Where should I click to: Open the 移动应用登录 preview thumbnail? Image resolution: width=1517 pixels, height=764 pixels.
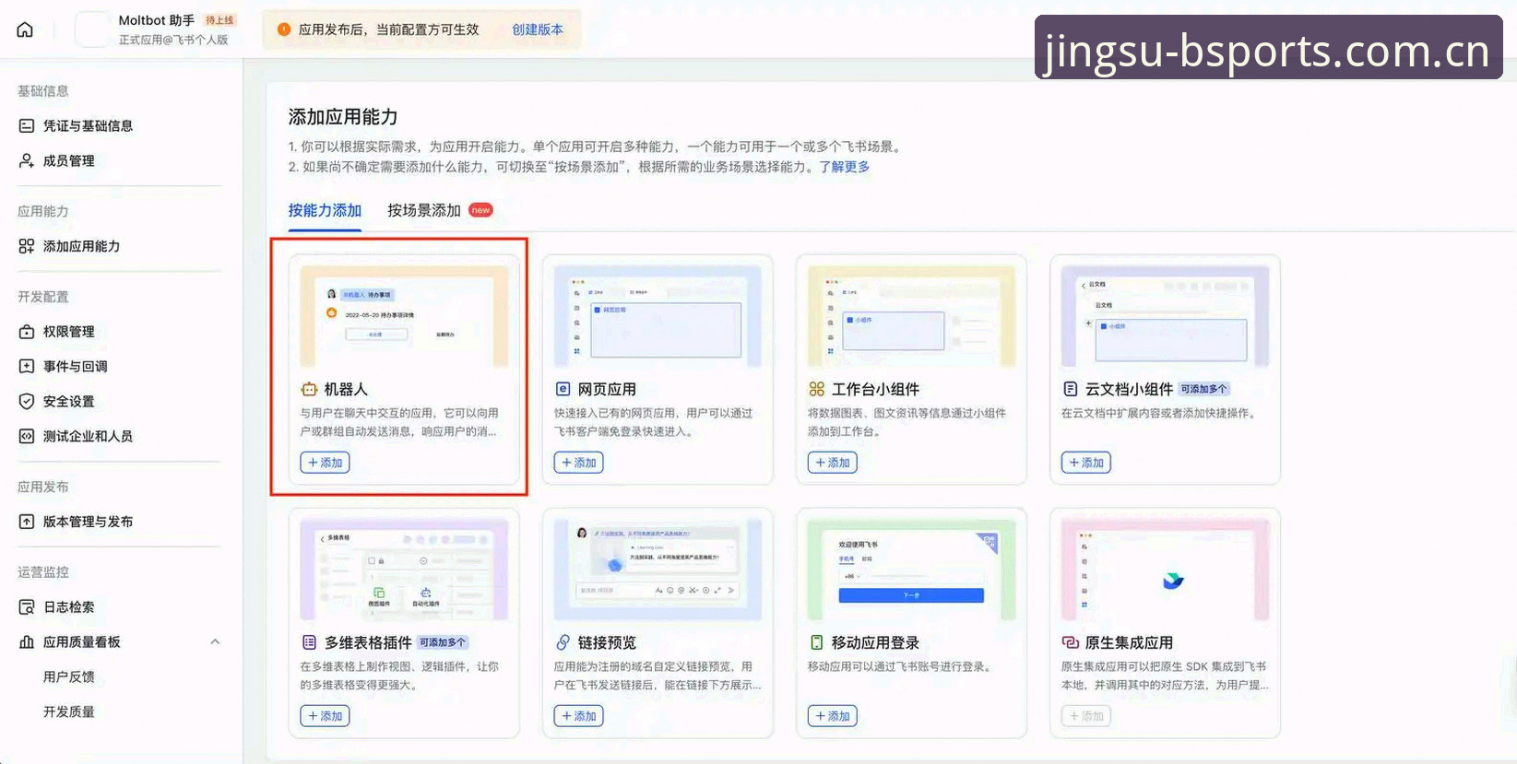click(x=911, y=570)
